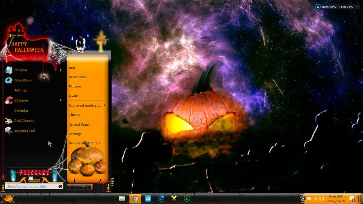Open CCleaner from the start menu
The image size is (363, 204).
[21, 101]
